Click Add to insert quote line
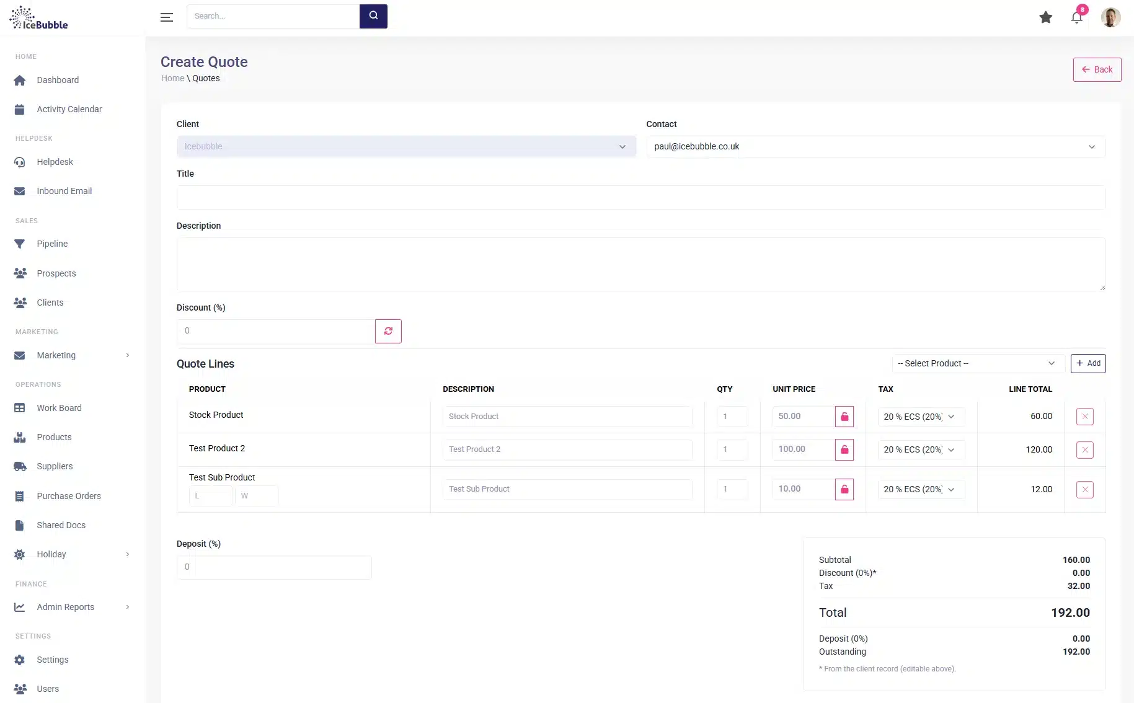Image resolution: width=1134 pixels, height=703 pixels. [x=1087, y=363]
